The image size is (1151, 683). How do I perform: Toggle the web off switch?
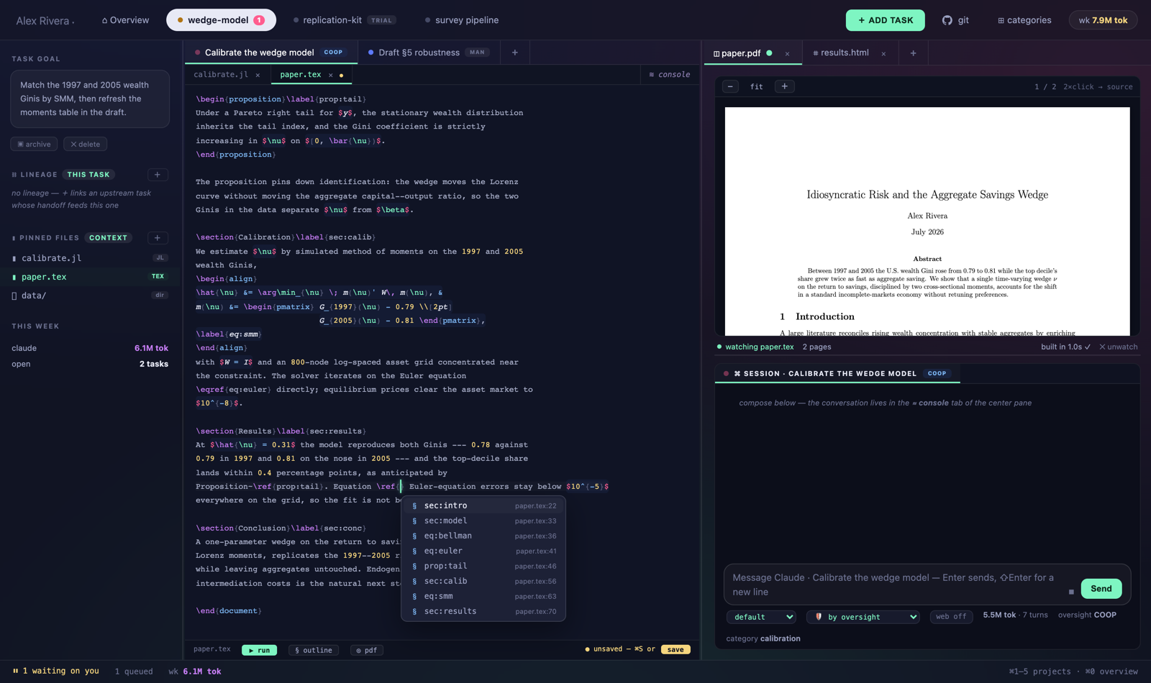[x=952, y=617]
